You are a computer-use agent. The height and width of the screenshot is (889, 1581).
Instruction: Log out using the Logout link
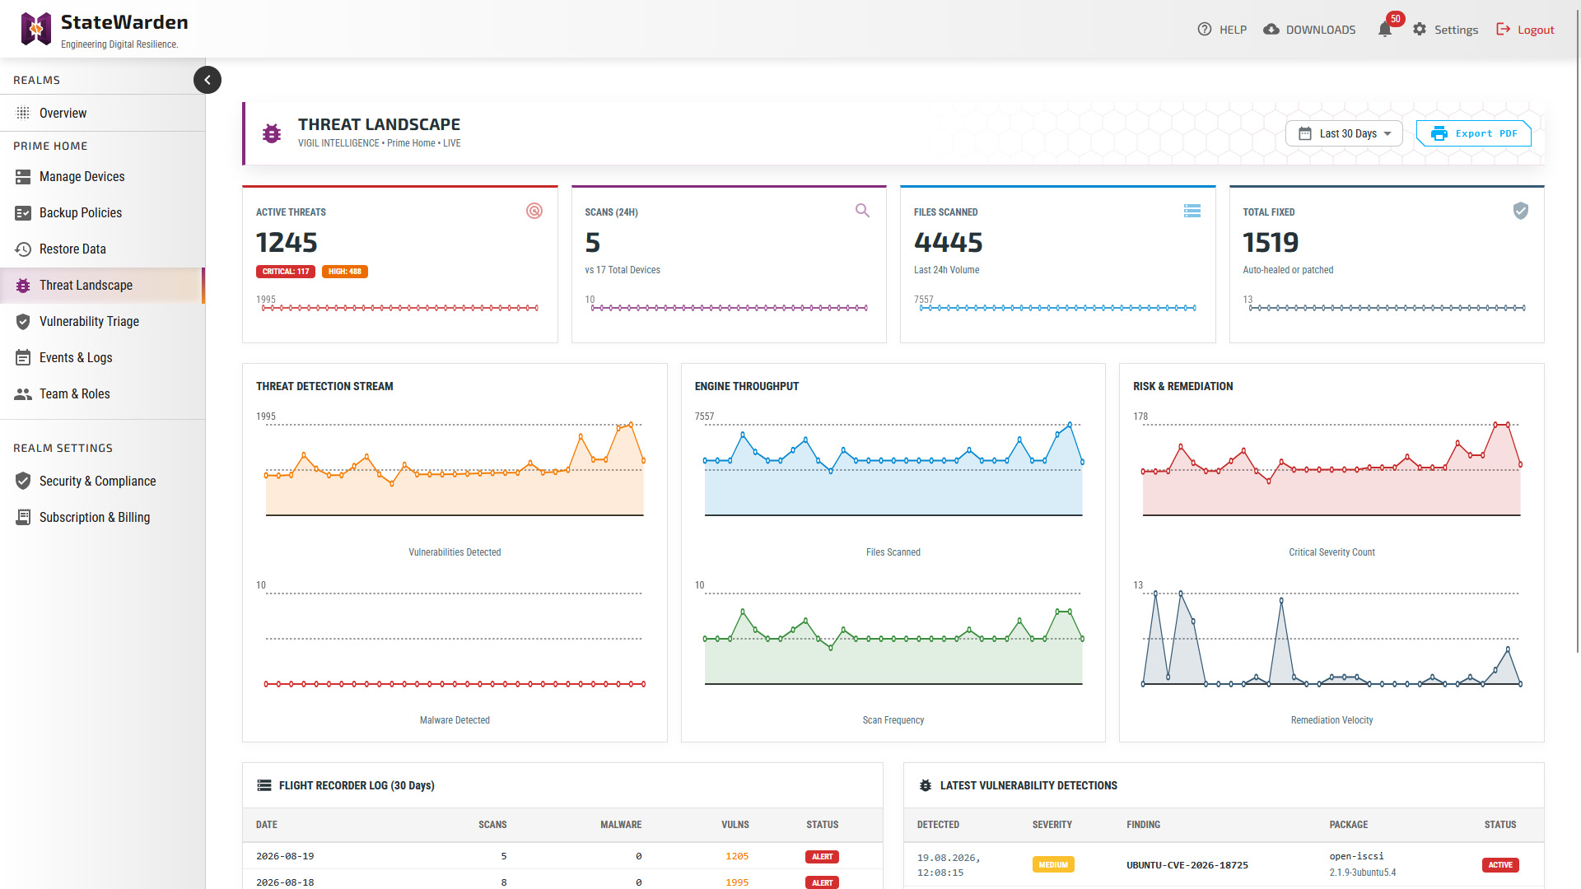(1525, 30)
